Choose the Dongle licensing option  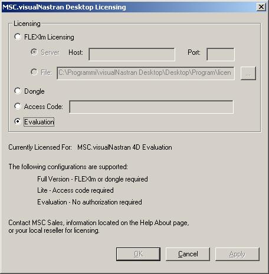[x=18, y=91]
